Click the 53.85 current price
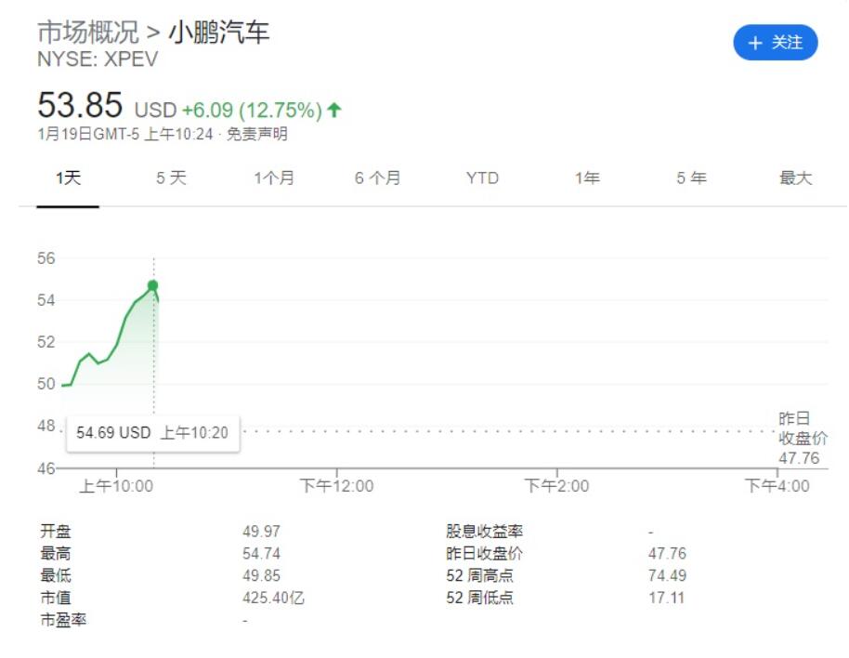Screen dimensions: 849x658 click(80, 104)
